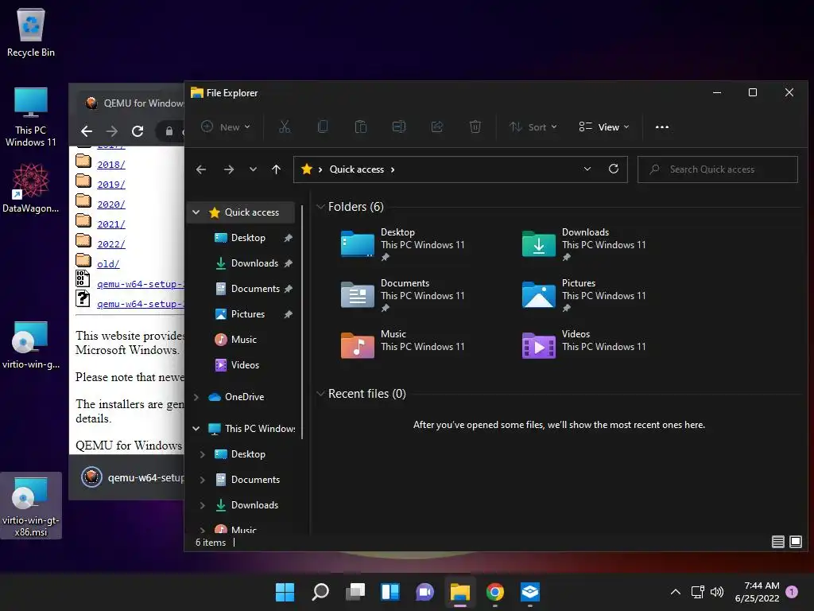This screenshot has height=611, width=814.
Task: Go forward in File Explorer navigation
Action: 228,169
